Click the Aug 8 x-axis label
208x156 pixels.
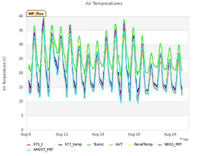(26, 134)
